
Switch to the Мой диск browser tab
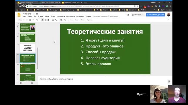[x=50, y=3]
